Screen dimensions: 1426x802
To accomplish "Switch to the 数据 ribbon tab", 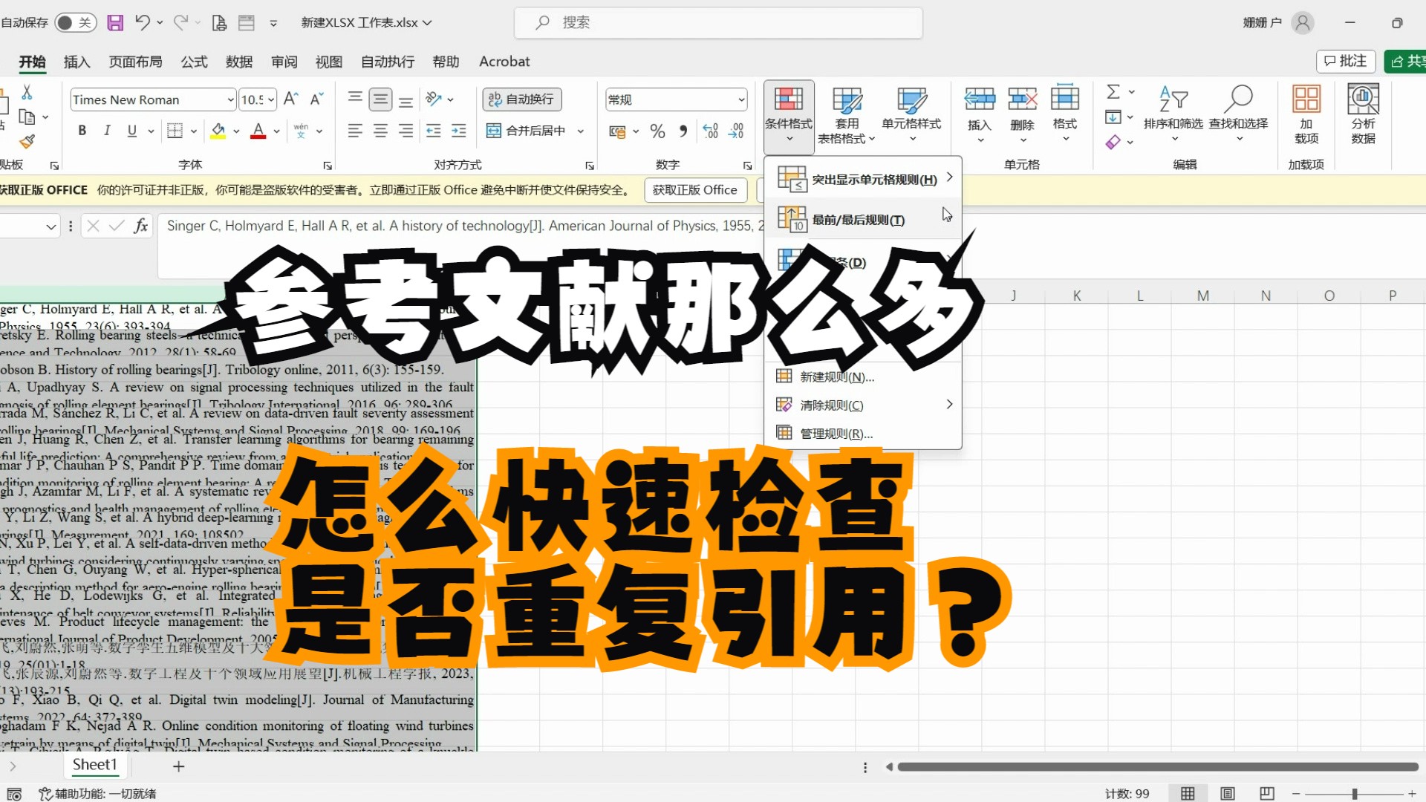I will (238, 62).
